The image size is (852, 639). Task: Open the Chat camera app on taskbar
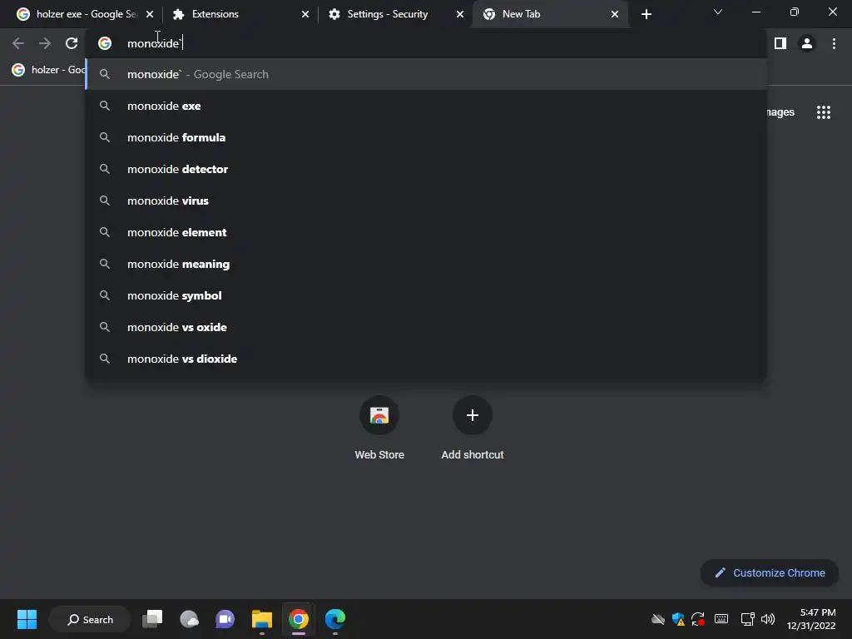click(x=225, y=619)
